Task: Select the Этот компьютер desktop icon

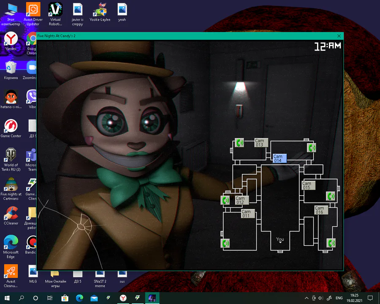Action: click(x=11, y=14)
